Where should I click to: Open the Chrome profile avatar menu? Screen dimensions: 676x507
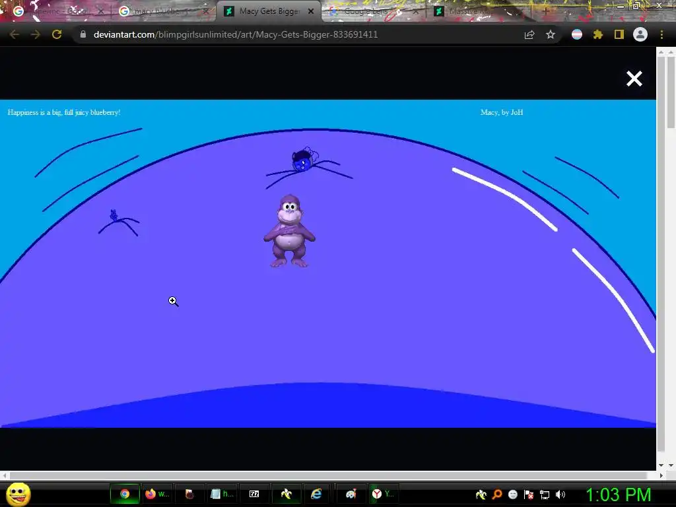pyautogui.click(x=640, y=34)
